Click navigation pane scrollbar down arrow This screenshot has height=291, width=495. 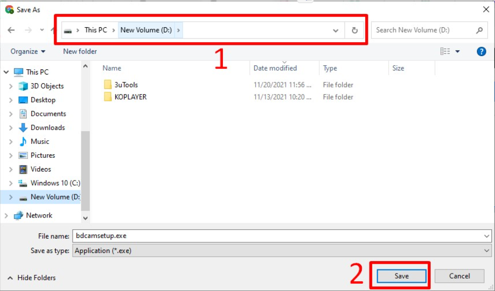point(85,218)
